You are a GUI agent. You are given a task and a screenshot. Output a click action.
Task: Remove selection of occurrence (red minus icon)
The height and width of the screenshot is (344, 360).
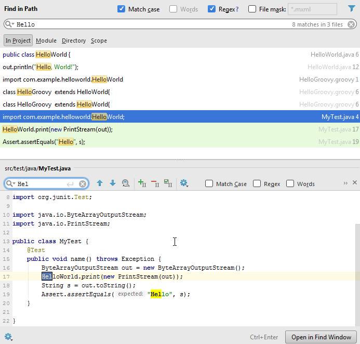(x=155, y=183)
